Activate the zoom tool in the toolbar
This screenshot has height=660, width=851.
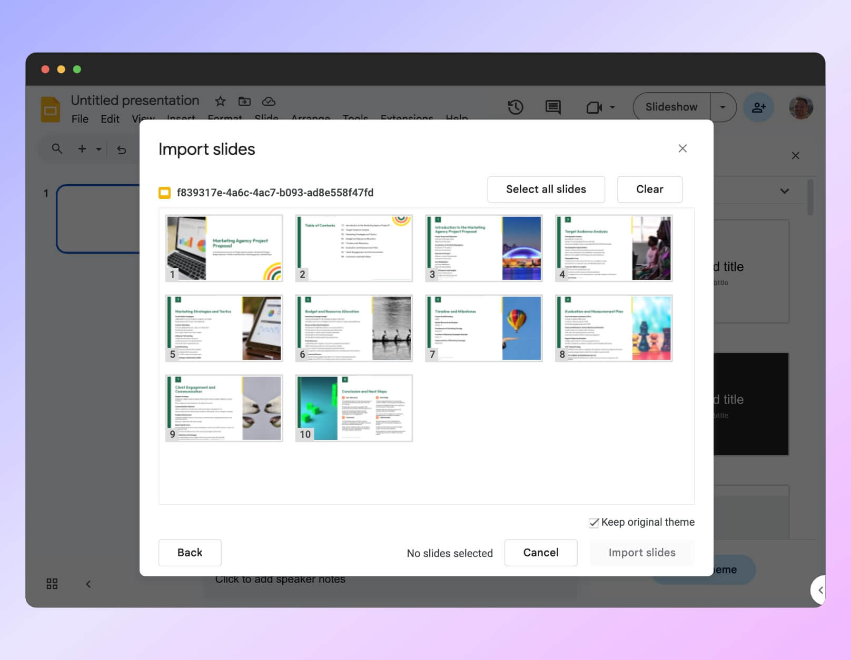tap(56, 148)
